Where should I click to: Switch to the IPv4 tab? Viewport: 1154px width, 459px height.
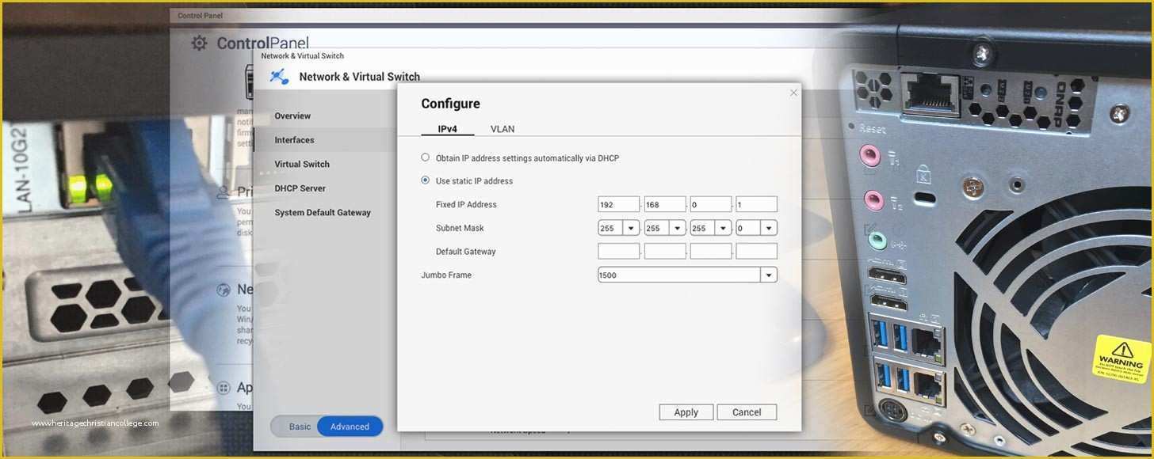pyautogui.click(x=447, y=129)
